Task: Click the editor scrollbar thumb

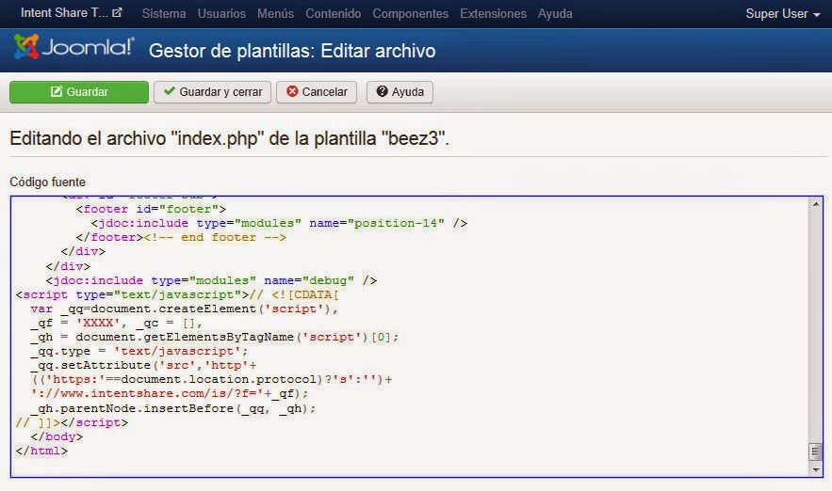Action: pyautogui.click(x=816, y=451)
